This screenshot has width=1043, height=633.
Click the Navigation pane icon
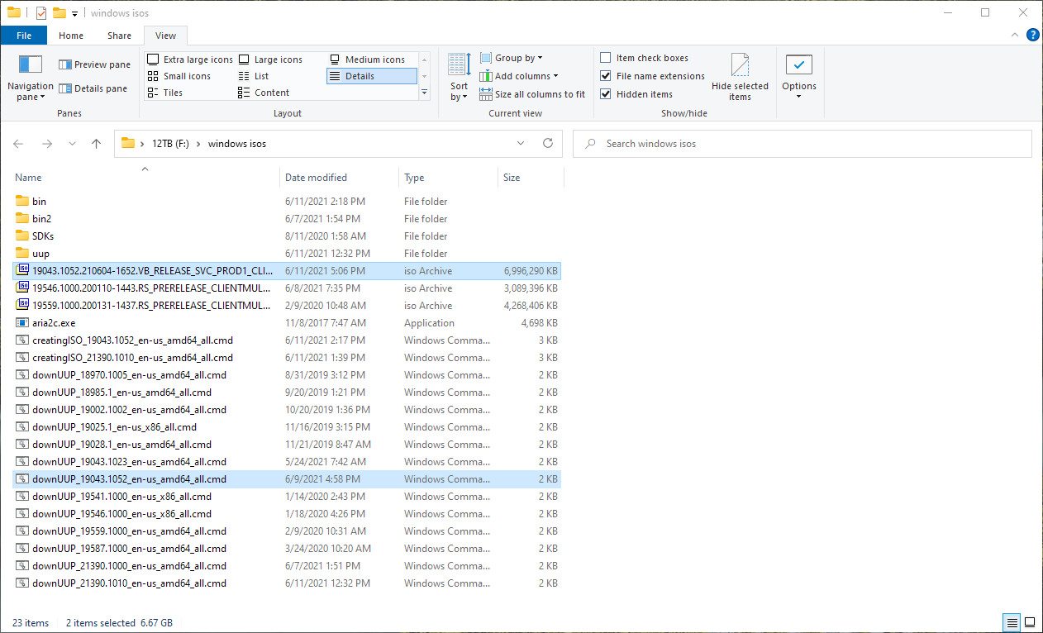point(30,64)
